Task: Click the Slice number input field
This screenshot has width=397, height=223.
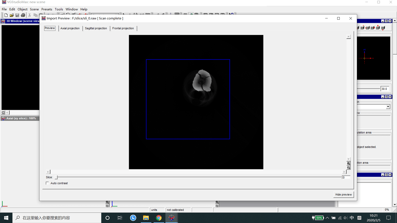Action: [346, 177]
